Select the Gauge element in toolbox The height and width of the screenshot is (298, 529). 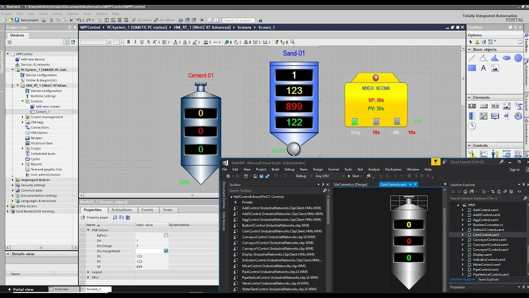point(518,116)
